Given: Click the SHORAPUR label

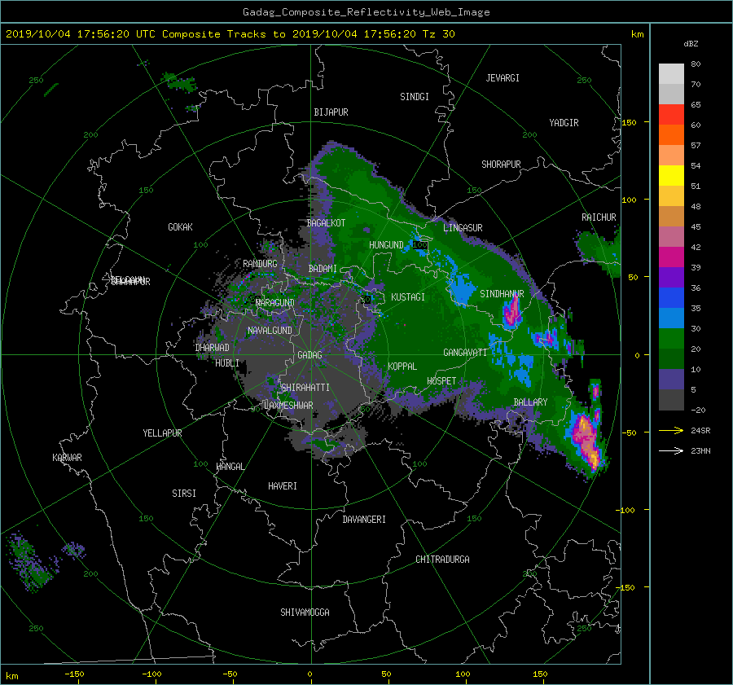Looking at the screenshot, I should click(x=501, y=165).
